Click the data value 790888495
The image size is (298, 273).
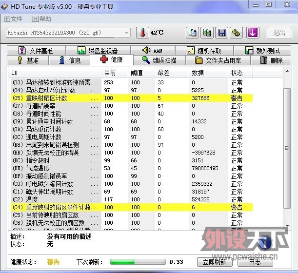[x=205, y=168]
